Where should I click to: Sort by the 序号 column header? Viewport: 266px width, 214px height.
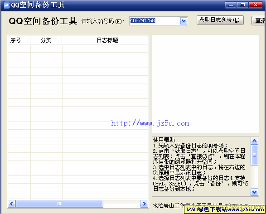pos(19,40)
